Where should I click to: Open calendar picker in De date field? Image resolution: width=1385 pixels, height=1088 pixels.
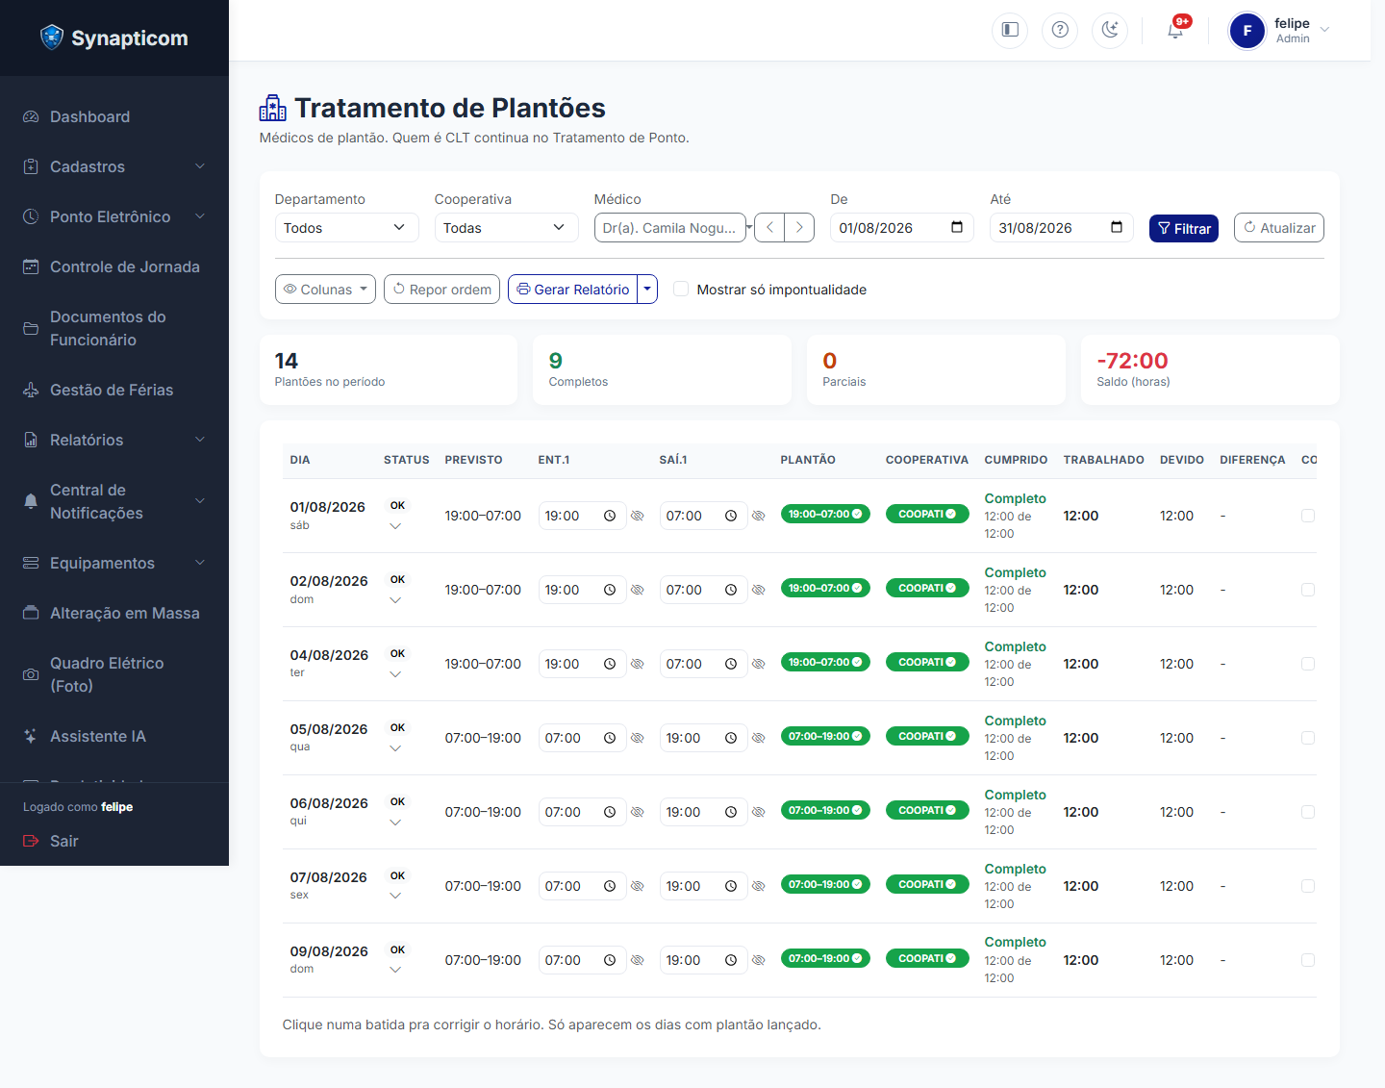click(x=957, y=227)
